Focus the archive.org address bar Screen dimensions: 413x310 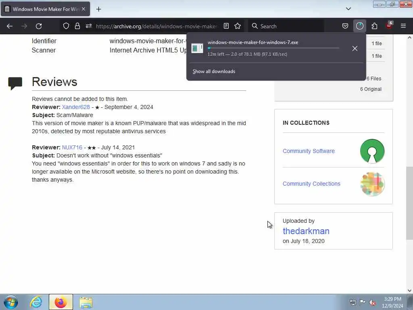[156, 26]
